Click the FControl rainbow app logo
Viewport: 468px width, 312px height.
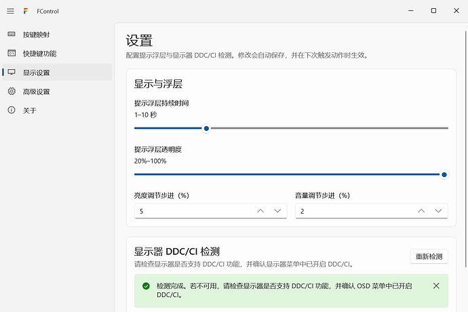tap(26, 11)
